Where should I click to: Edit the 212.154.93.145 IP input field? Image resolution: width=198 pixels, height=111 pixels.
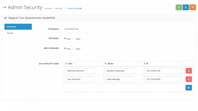162,71
